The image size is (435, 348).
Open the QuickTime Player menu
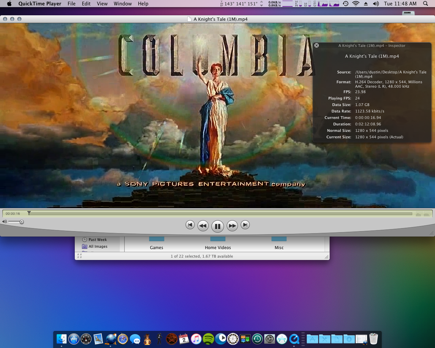[40, 4]
